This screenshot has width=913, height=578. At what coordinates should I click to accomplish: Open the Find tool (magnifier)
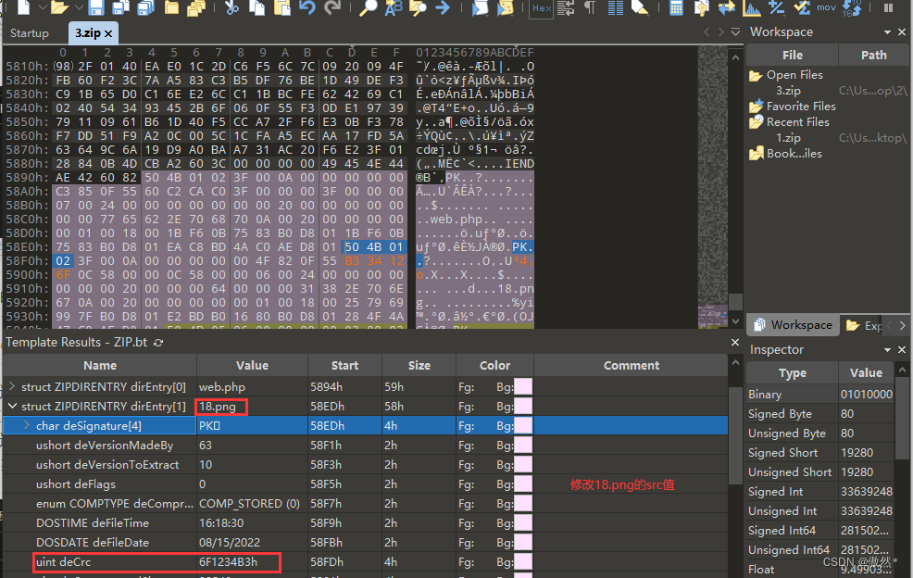coord(369,9)
